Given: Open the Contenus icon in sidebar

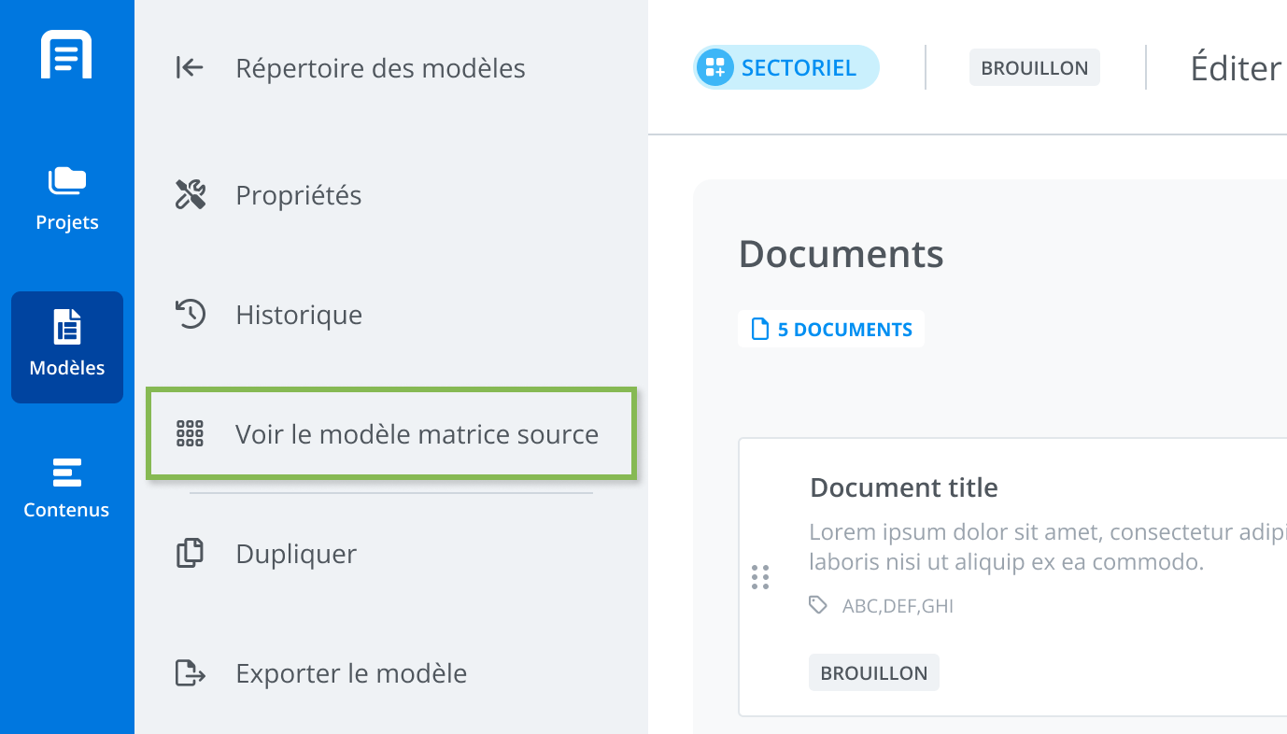Looking at the screenshot, I should (x=66, y=473).
